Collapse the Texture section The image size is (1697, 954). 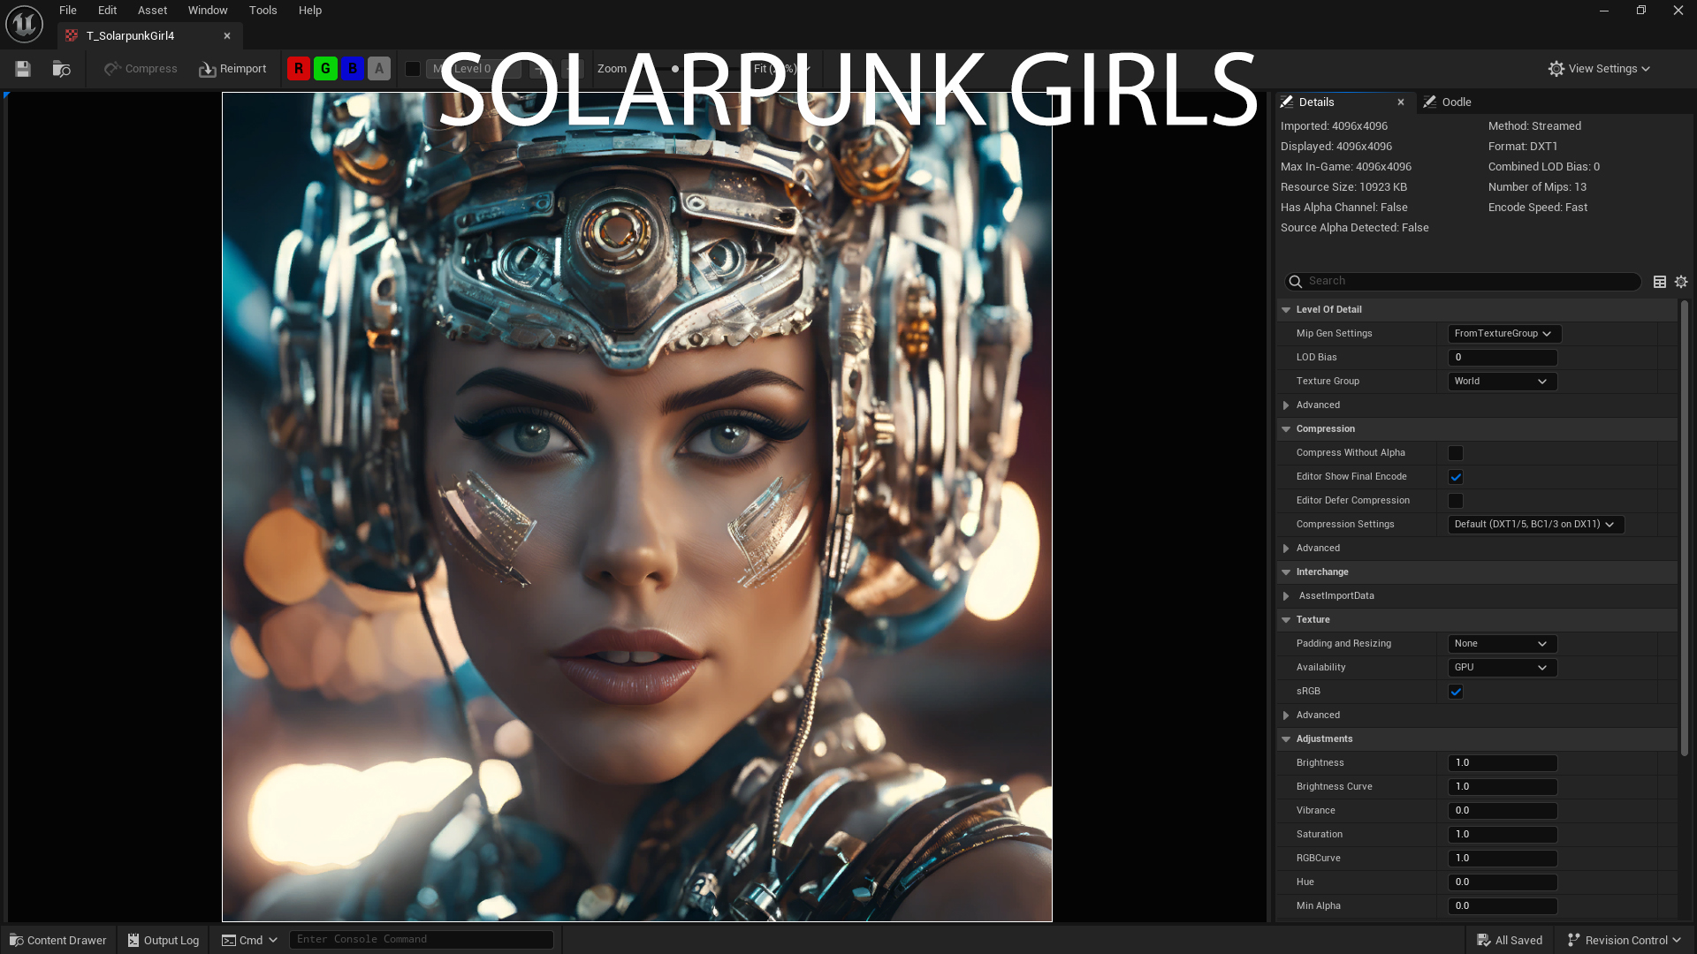(1286, 620)
